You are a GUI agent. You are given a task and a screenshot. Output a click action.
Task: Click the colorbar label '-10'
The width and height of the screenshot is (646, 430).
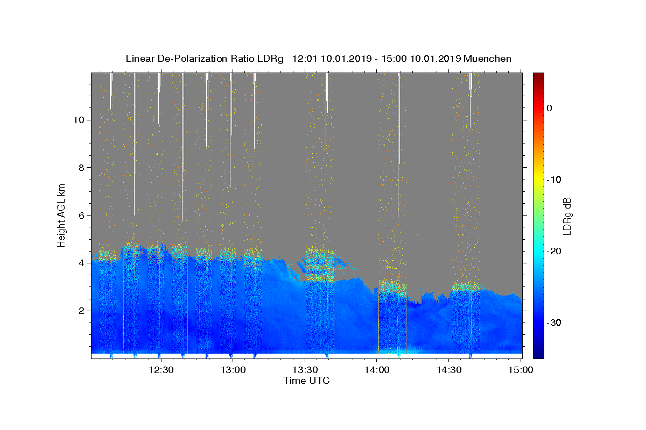[554, 180]
